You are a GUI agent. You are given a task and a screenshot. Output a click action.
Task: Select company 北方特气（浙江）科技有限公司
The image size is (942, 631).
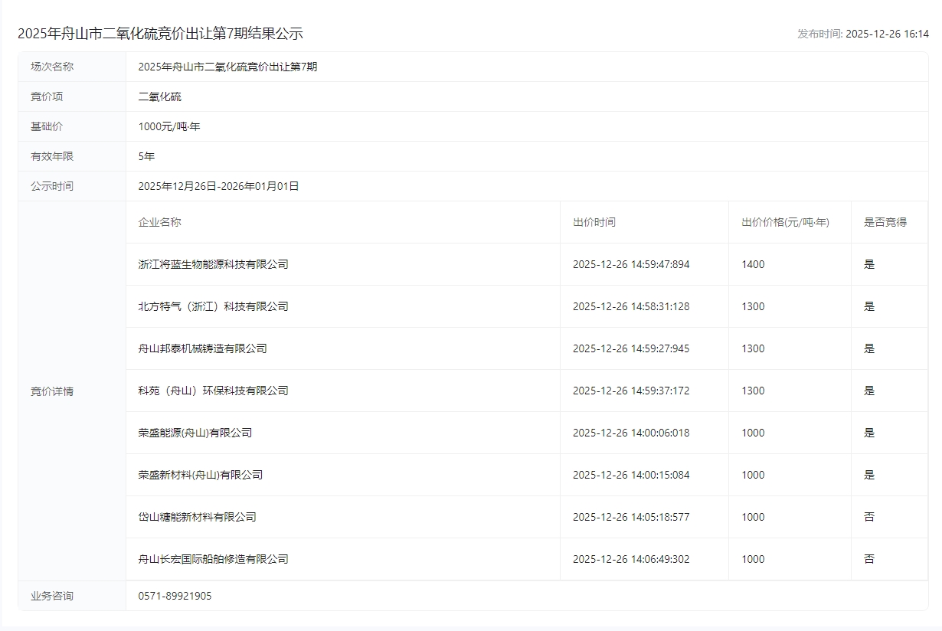(x=213, y=306)
